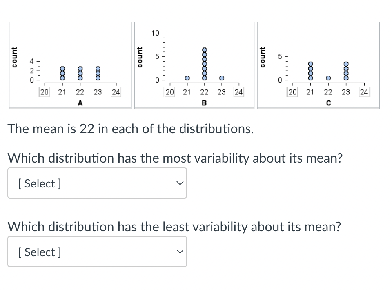Click the single dot at 22 in plot C

328,78
